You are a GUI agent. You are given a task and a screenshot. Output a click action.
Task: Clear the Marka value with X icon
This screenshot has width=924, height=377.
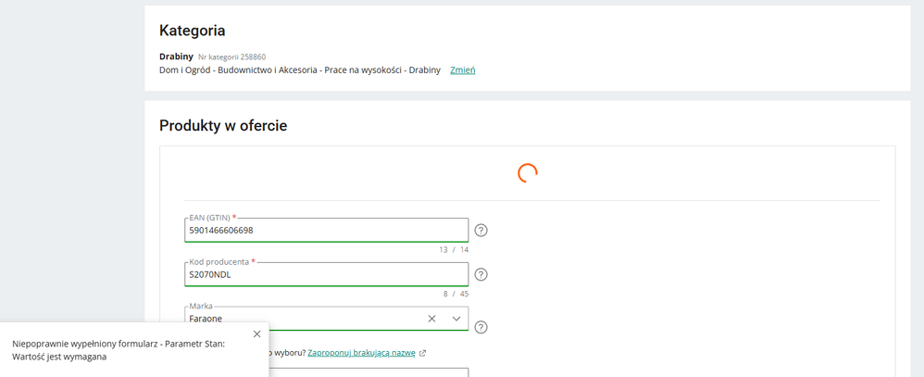431,319
